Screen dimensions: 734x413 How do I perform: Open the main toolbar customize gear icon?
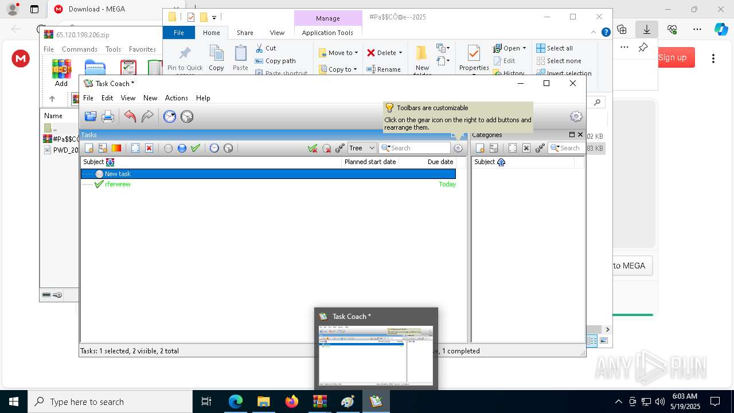tap(576, 116)
